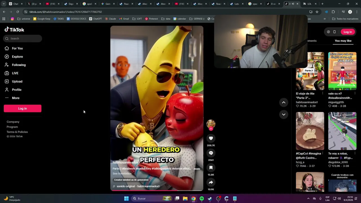Open volume control in system tray
361x203 pixels.
pyautogui.click(x=339, y=198)
